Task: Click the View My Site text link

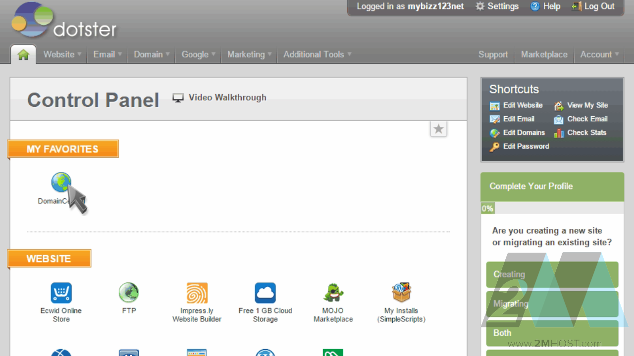Action: (587, 105)
